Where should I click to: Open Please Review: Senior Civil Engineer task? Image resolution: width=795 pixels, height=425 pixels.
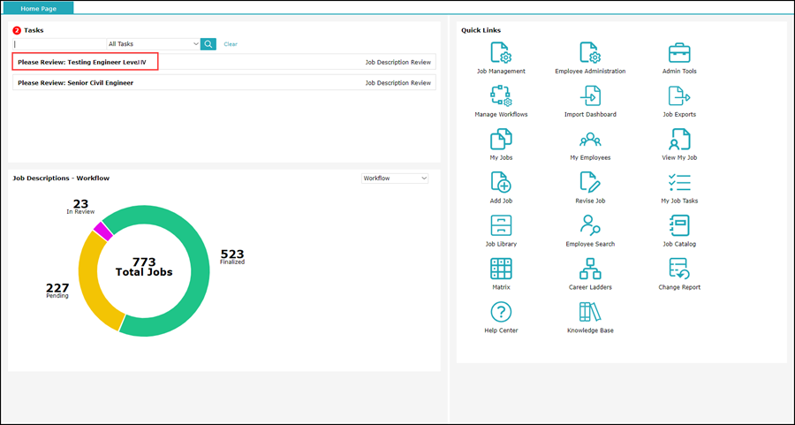click(x=75, y=83)
